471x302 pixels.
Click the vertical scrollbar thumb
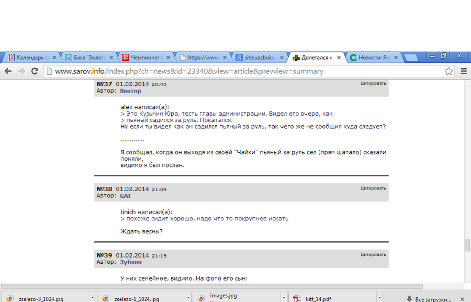[x=467, y=245]
